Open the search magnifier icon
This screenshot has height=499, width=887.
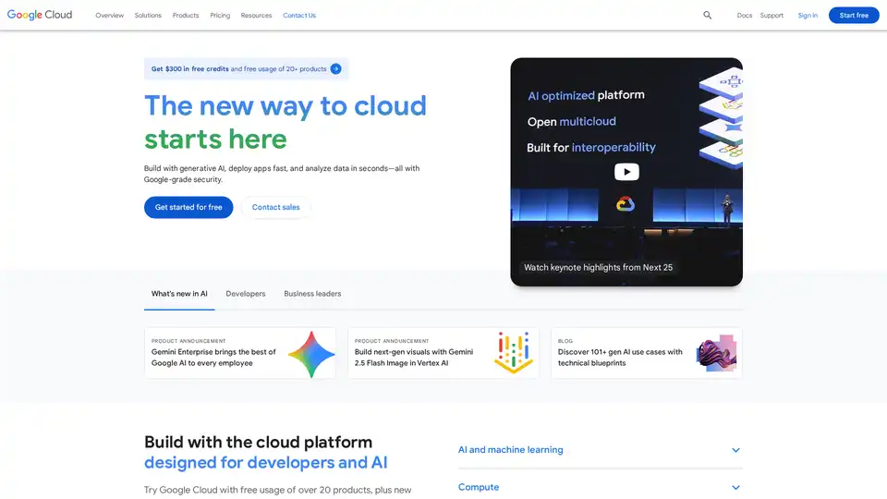click(x=708, y=16)
